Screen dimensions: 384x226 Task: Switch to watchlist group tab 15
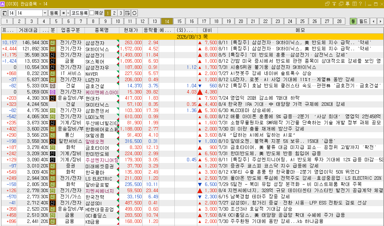[x=179, y=21]
